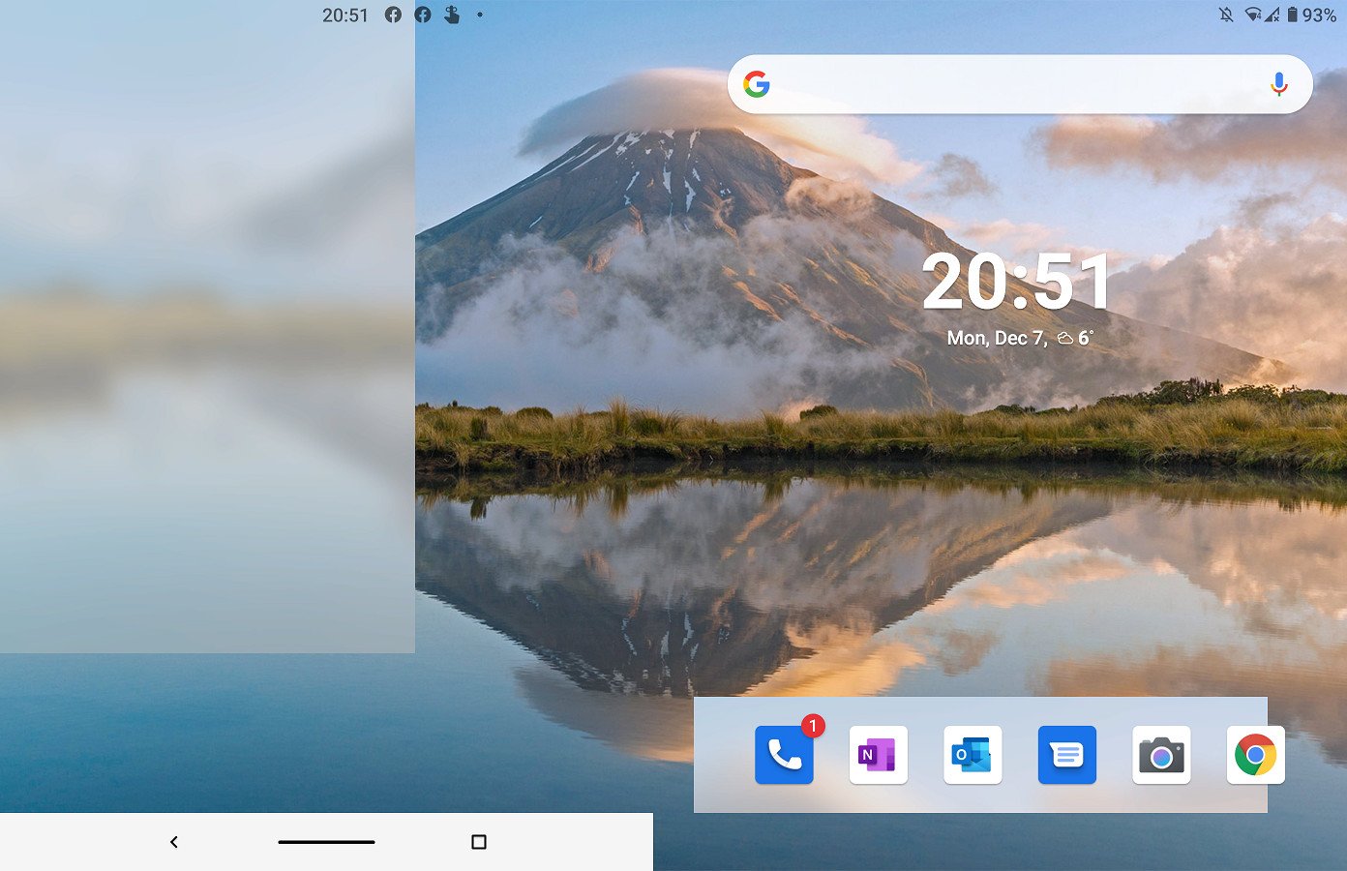Open the Outlook app

tap(973, 755)
